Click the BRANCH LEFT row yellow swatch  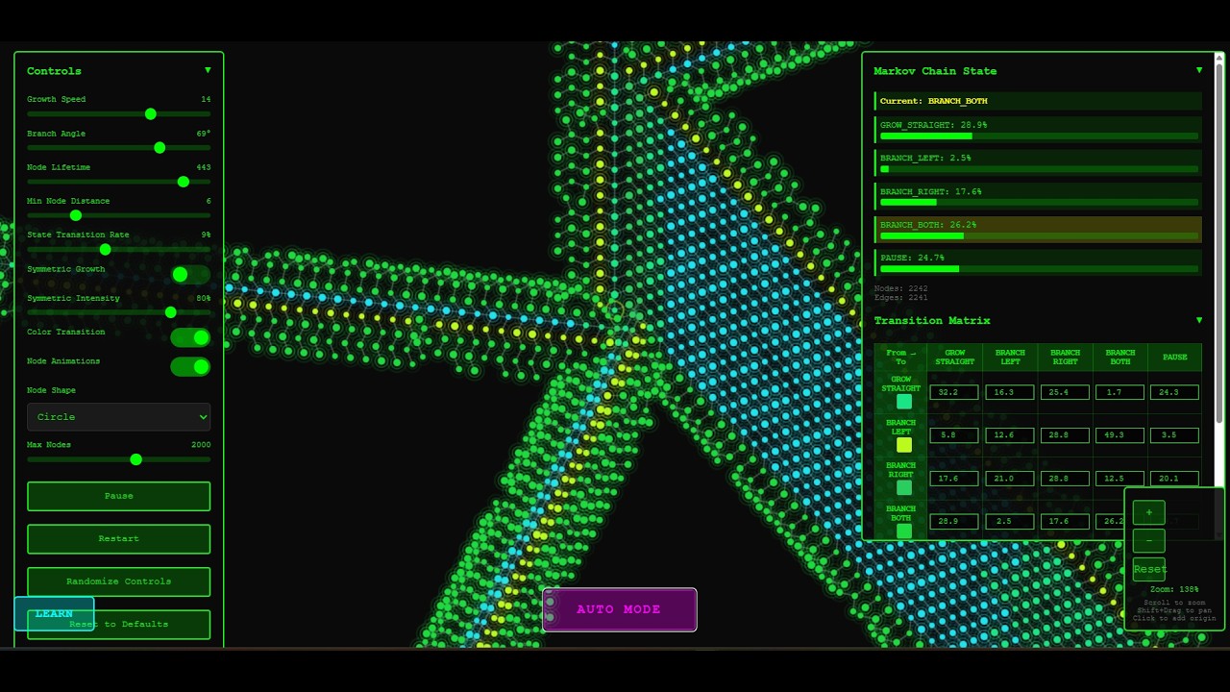pos(903,445)
